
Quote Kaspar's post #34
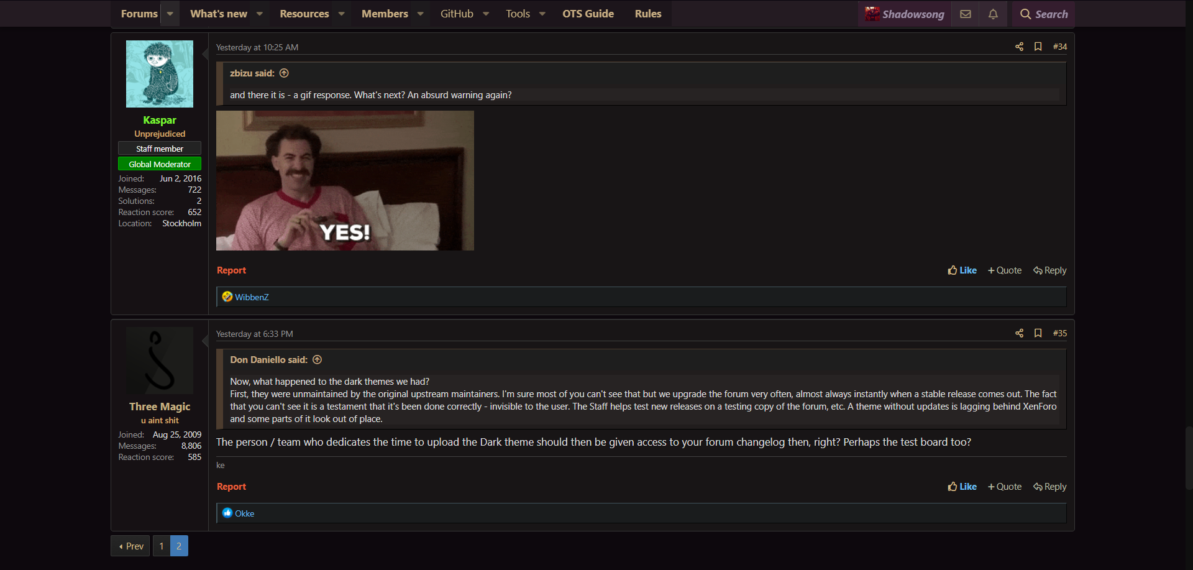[1005, 270]
